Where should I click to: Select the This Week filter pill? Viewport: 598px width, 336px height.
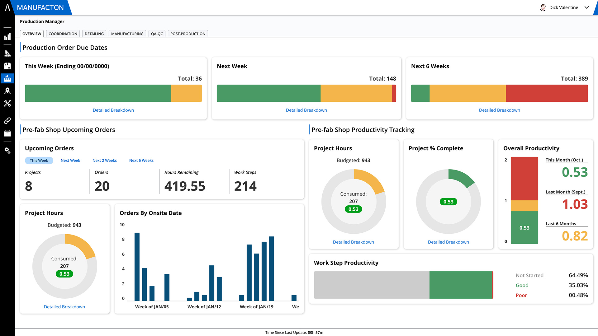click(x=39, y=161)
